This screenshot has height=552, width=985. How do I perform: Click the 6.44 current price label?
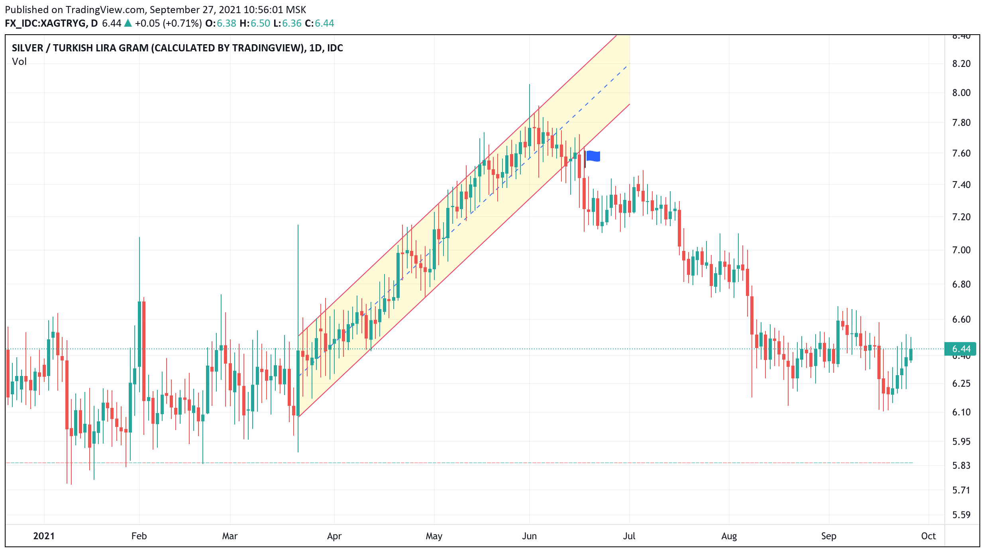[960, 349]
